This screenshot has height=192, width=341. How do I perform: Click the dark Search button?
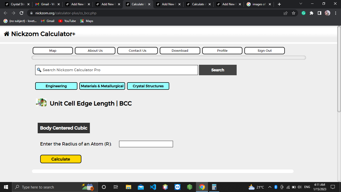click(x=218, y=70)
